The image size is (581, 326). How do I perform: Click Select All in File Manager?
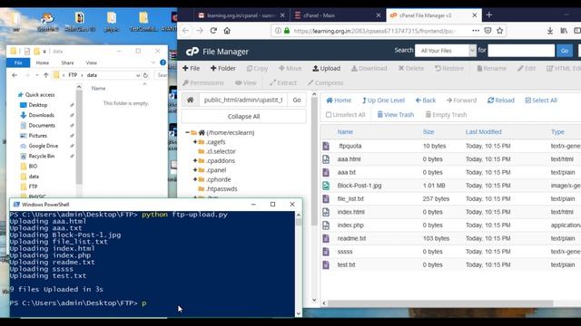pyautogui.click(x=541, y=101)
